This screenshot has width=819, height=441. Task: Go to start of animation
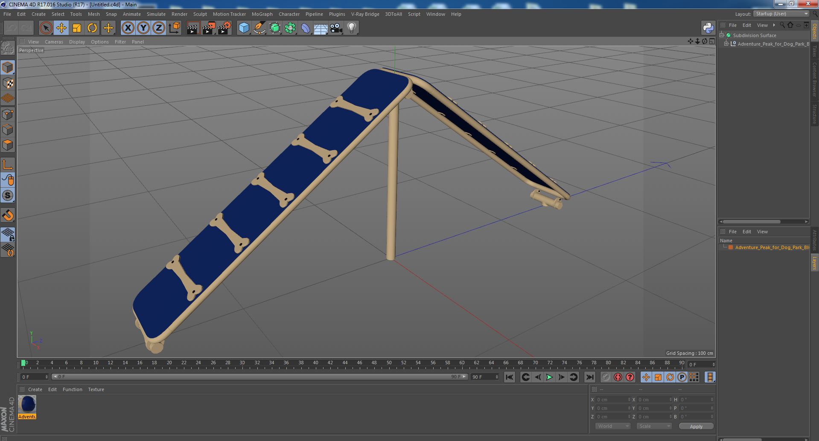[509, 377]
